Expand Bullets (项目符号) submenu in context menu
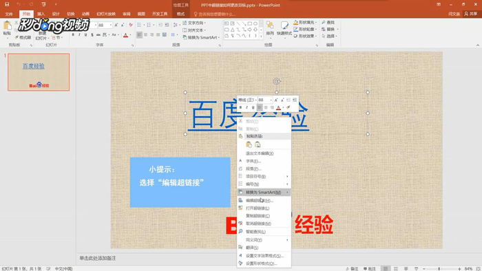This screenshot has width=482, height=271. 264,177
